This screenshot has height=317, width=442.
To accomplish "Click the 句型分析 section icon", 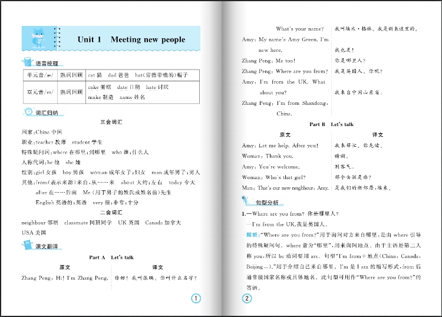I will click(246, 200).
